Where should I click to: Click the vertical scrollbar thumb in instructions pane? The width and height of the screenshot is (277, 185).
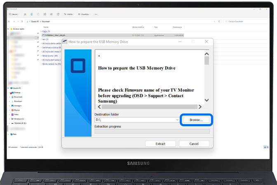207,60
